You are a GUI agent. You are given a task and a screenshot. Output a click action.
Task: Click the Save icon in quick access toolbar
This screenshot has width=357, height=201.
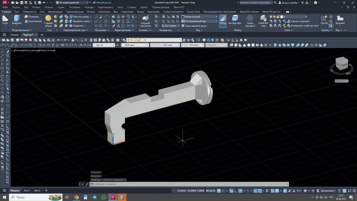click(22, 2)
